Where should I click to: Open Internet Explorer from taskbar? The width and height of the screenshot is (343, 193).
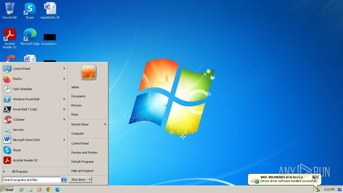21,190
